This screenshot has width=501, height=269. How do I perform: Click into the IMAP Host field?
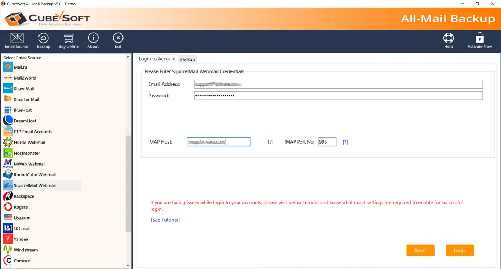219,142
